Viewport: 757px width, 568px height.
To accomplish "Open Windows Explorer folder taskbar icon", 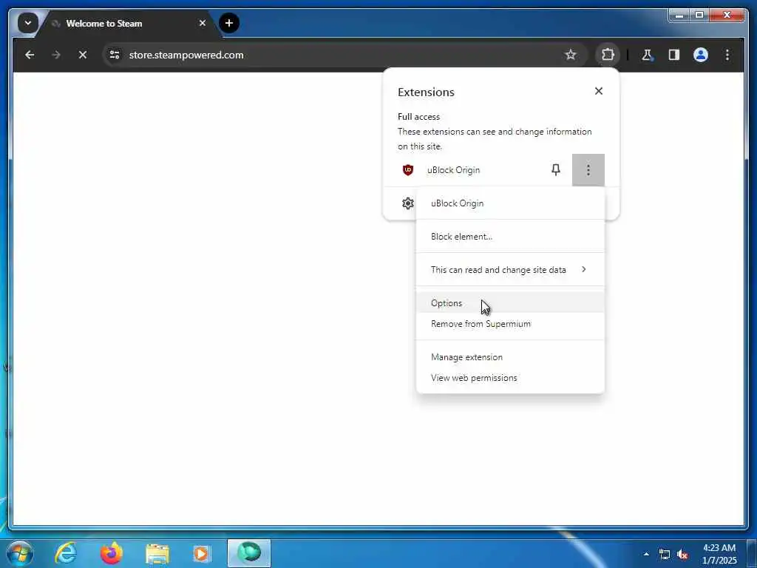I will [157, 553].
